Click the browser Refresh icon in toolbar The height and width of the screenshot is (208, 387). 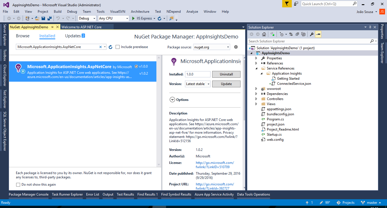point(160,18)
